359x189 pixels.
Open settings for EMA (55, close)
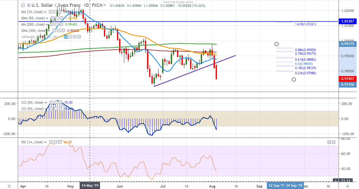[57, 18]
